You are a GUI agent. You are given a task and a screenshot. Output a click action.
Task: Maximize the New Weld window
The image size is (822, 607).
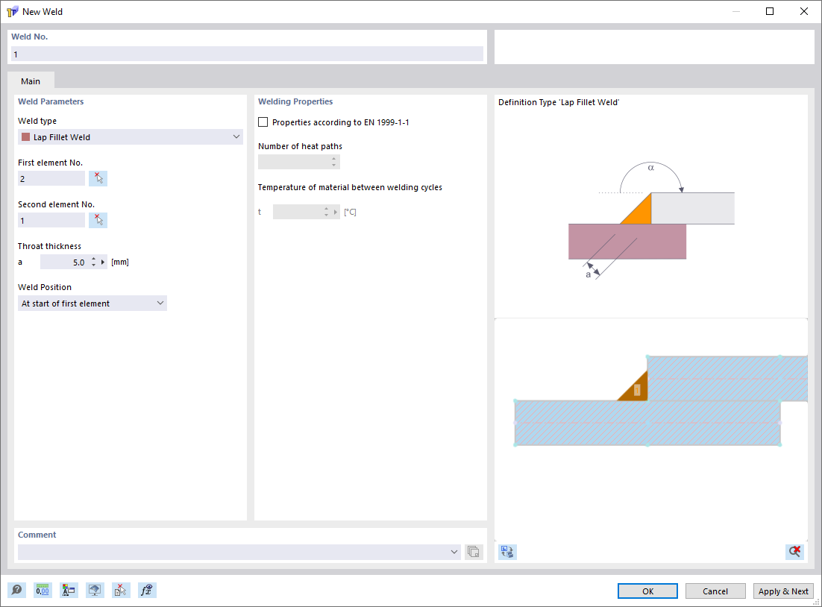(770, 11)
